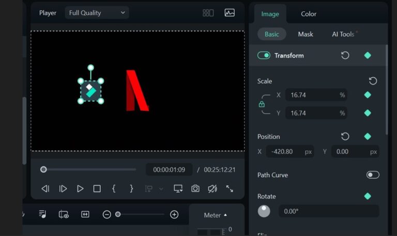Stop playback with the square button
This screenshot has height=236, width=397.
[97, 189]
